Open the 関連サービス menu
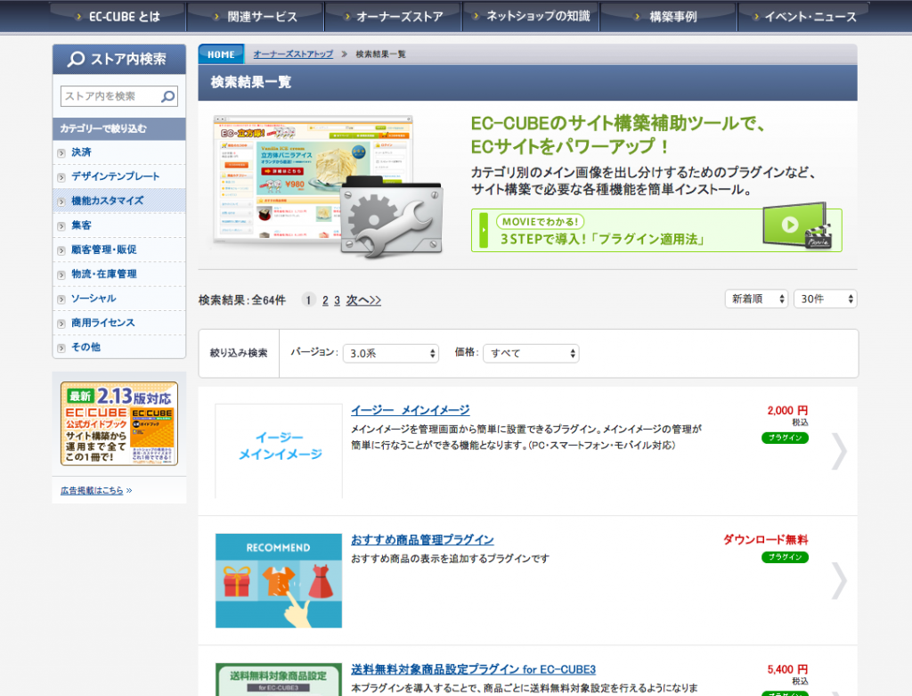Screen dimensions: 912x696 [x=256, y=16]
